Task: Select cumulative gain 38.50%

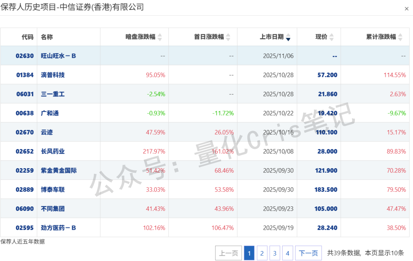Action: 397,228
